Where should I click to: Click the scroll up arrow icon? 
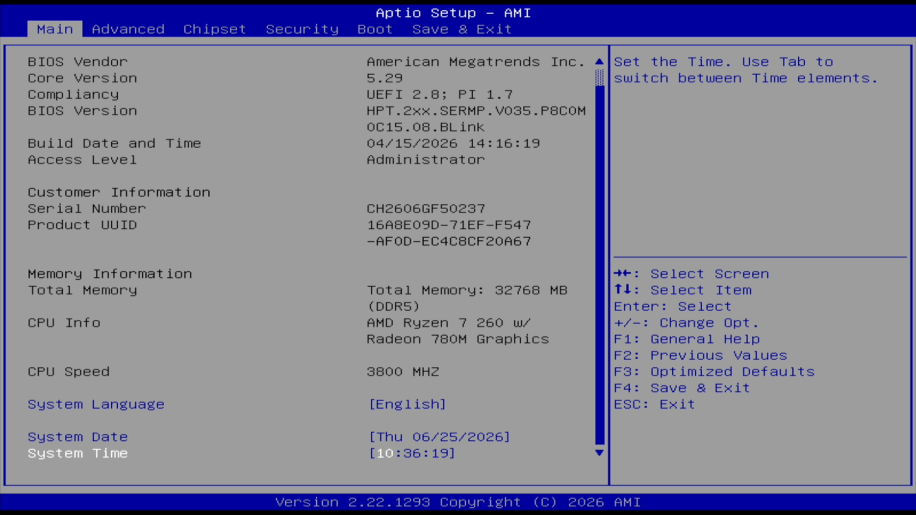pyautogui.click(x=599, y=62)
